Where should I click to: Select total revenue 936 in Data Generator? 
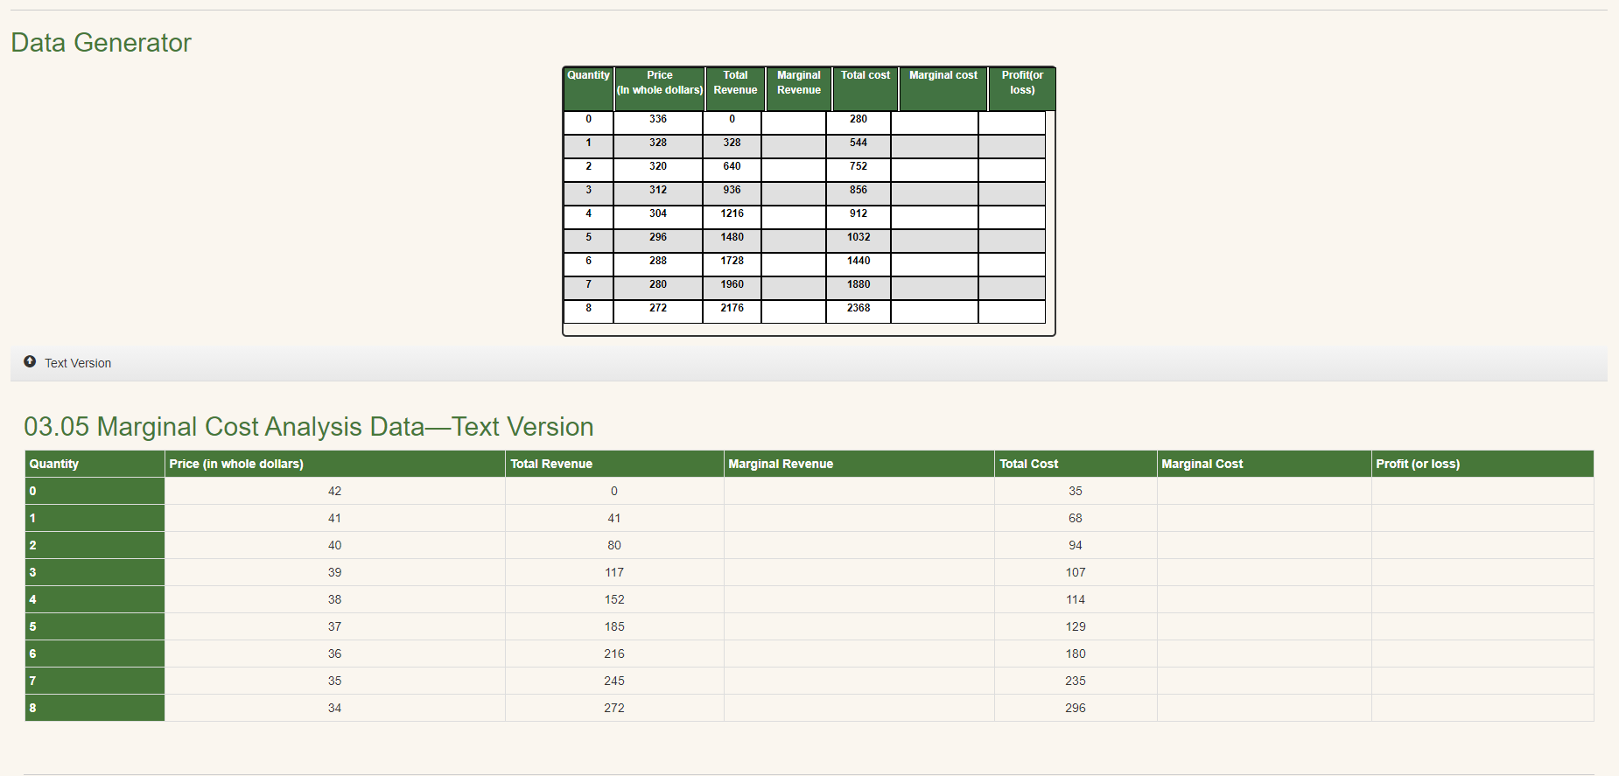[x=732, y=190]
